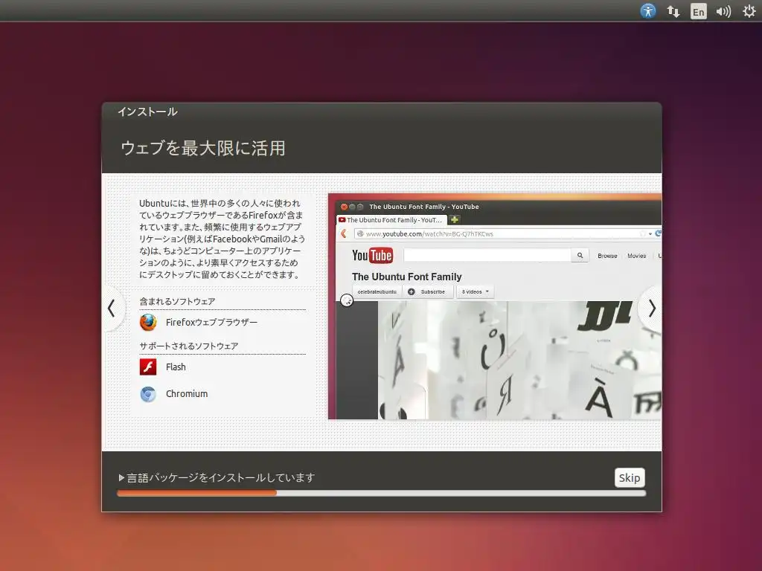
Task: Click the 'Flash' text label
Action: (176, 367)
